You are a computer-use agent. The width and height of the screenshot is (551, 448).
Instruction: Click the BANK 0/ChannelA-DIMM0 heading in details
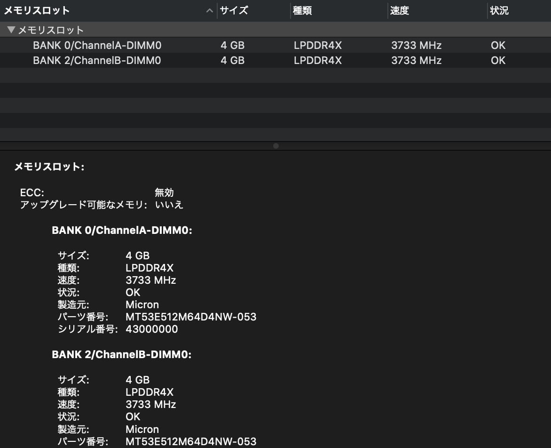pos(122,231)
